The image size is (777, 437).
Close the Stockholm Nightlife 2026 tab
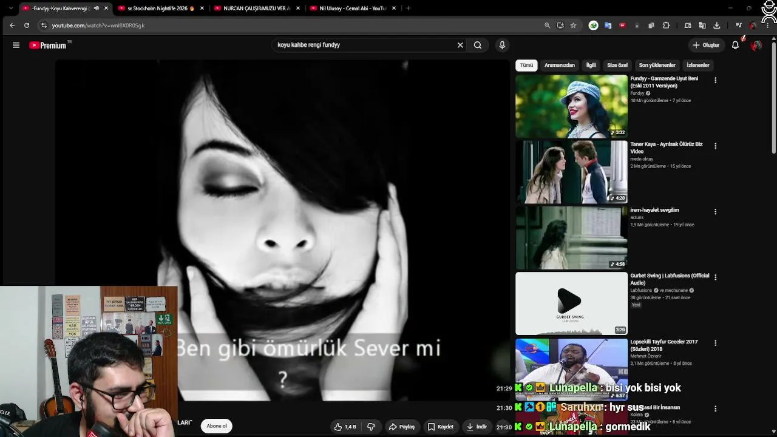click(202, 8)
